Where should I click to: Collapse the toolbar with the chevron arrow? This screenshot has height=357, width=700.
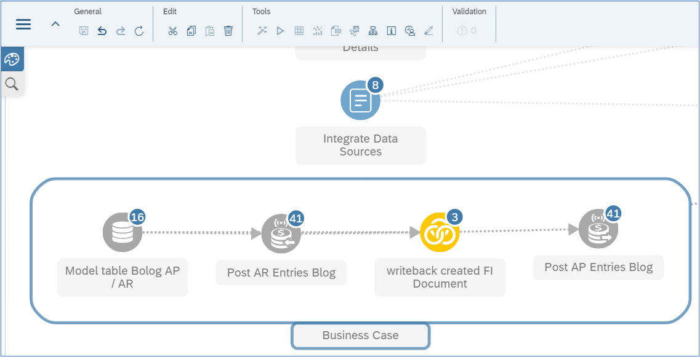tap(55, 25)
